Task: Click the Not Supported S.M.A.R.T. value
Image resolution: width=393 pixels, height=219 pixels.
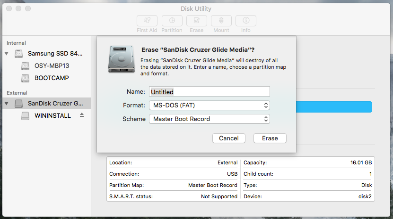Action: [219, 196]
